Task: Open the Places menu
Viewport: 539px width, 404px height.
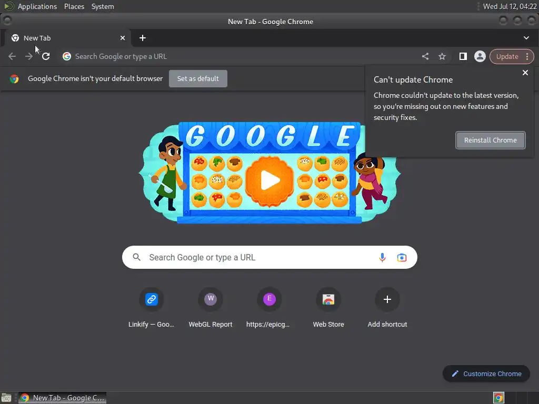Action: click(x=74, y=6)
